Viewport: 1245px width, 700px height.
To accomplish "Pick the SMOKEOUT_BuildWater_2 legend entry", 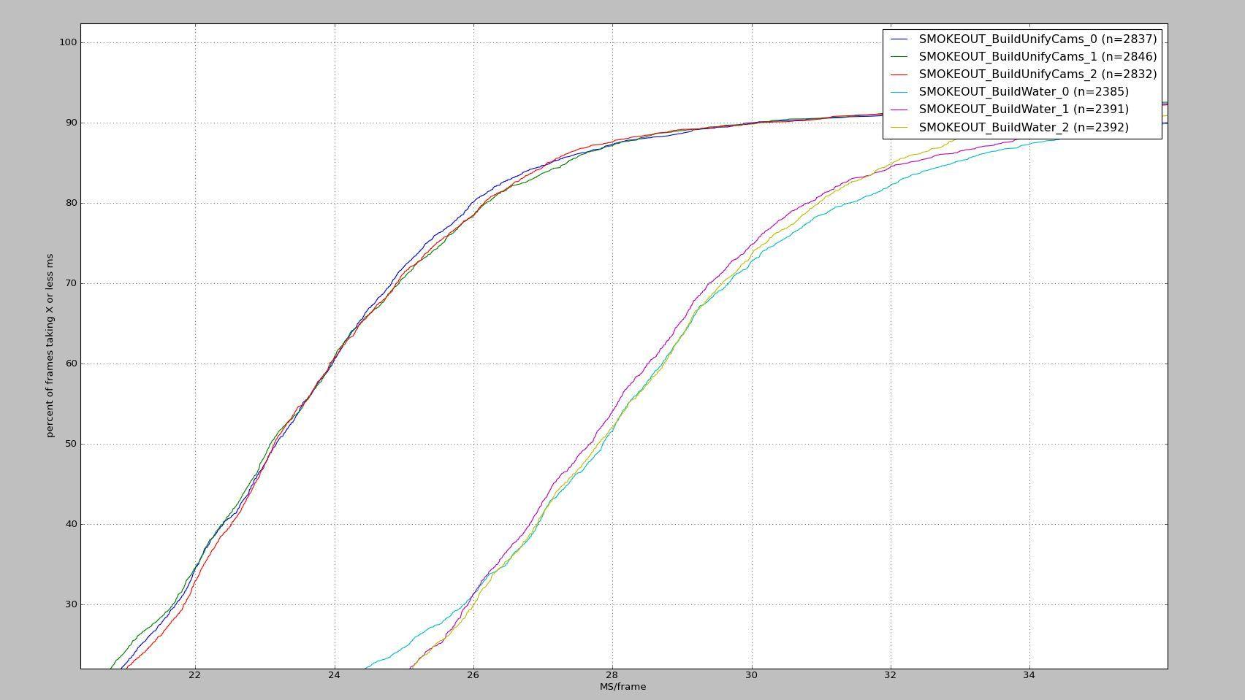I will (x=1023, y=127).
